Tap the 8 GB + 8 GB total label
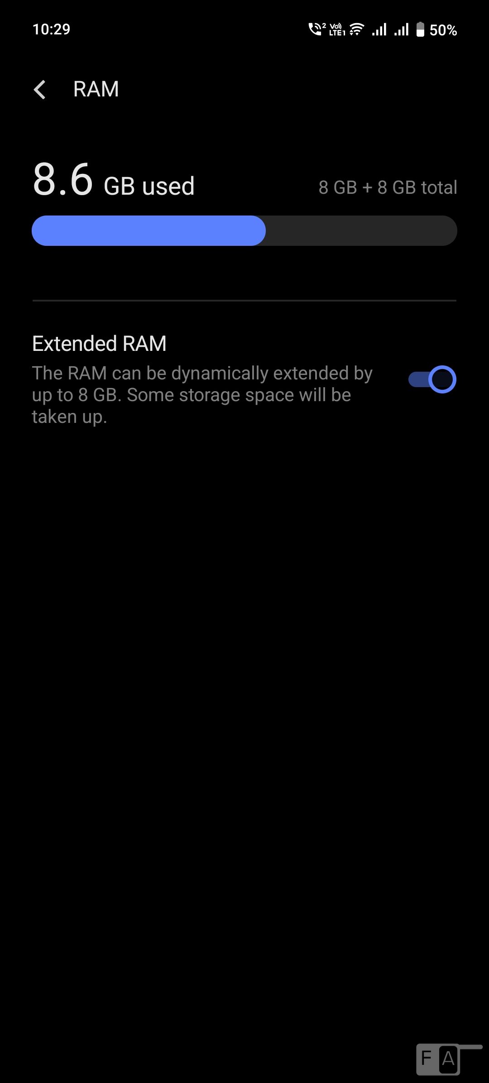 [388, 187]
